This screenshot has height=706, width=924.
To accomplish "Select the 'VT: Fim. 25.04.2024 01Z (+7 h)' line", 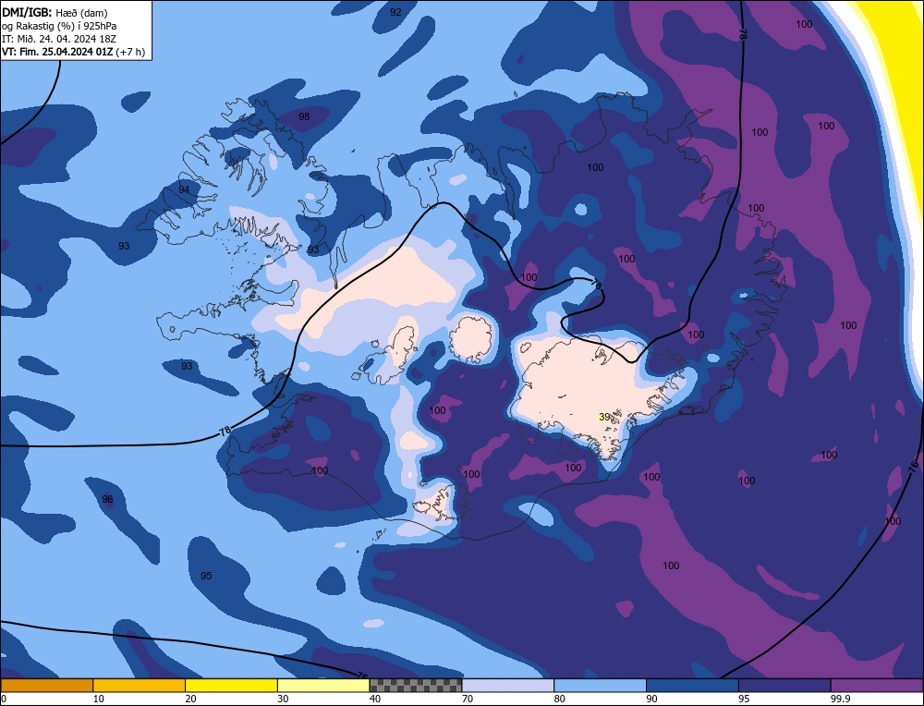I will pos(73,52).
